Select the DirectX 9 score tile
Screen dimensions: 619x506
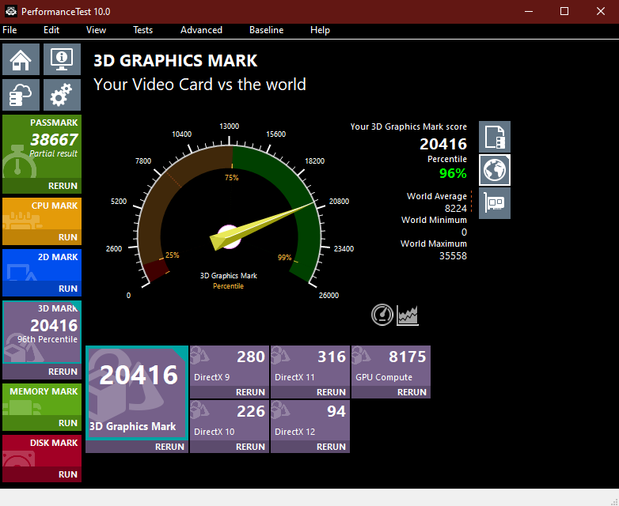[230, 365]
